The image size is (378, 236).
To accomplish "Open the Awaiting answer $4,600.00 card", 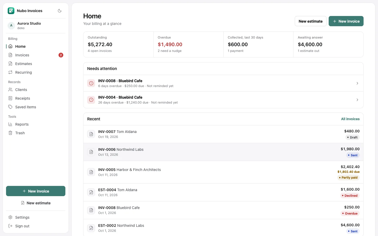I will 328,45.
